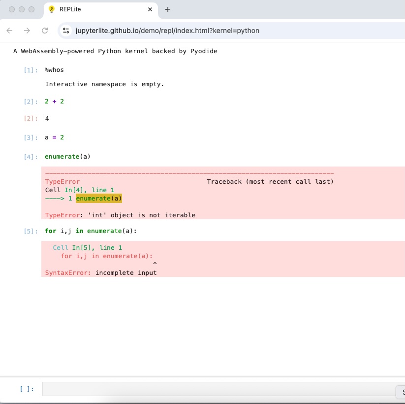405x404 pixels.
Task: Click the %whos code in cell 1
Action: tap(55, 70)
